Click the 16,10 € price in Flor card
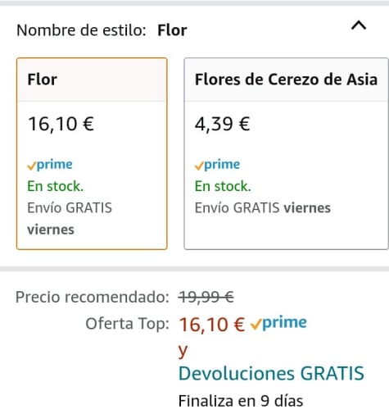The height and width of the screenshot is (414, 389). (x=61, y=124)
